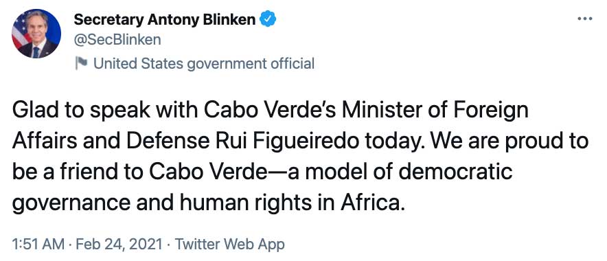The width and height of the screenshot is (607, 261).
Task: Open the @SecBlinken handle link
Action: pos(117,40)
